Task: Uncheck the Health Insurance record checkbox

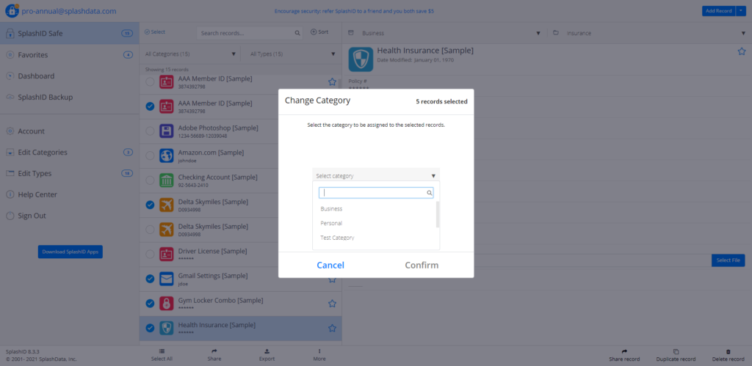Action: (151, 328)
